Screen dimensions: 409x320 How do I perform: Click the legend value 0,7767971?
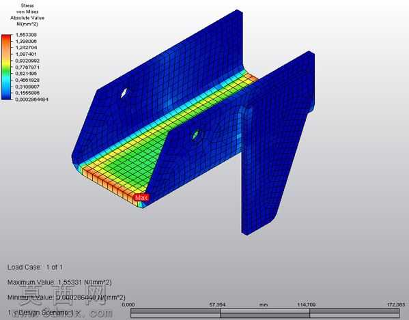27,68
